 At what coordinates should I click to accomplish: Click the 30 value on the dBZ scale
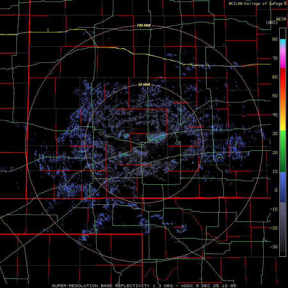pyautogui.click(x=275, y=134)
